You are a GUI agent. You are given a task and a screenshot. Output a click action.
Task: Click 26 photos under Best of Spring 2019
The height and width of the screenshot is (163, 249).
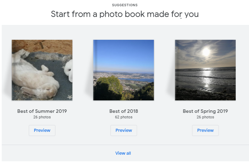[x=205, y=117]
